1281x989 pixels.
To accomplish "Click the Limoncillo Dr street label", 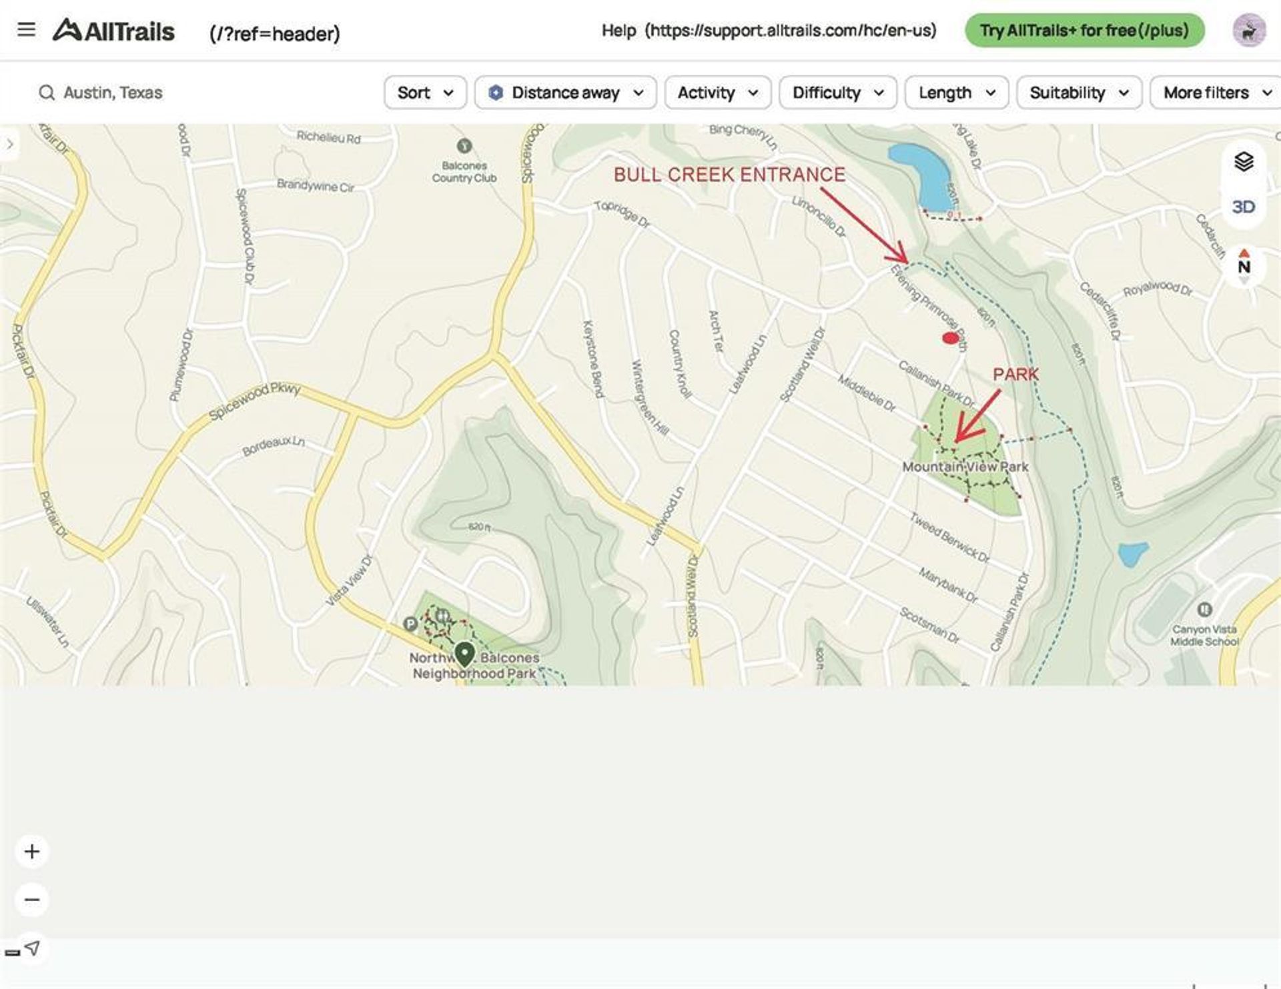I will point(819,216).
